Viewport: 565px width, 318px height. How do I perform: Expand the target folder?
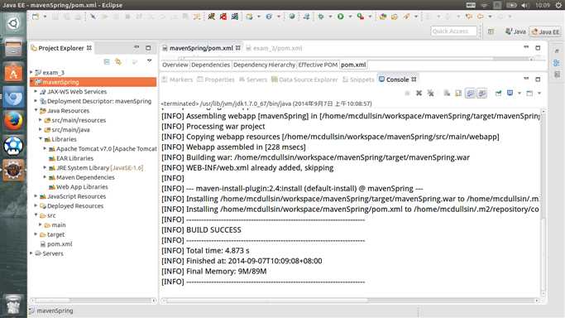(x=36, y=234)
